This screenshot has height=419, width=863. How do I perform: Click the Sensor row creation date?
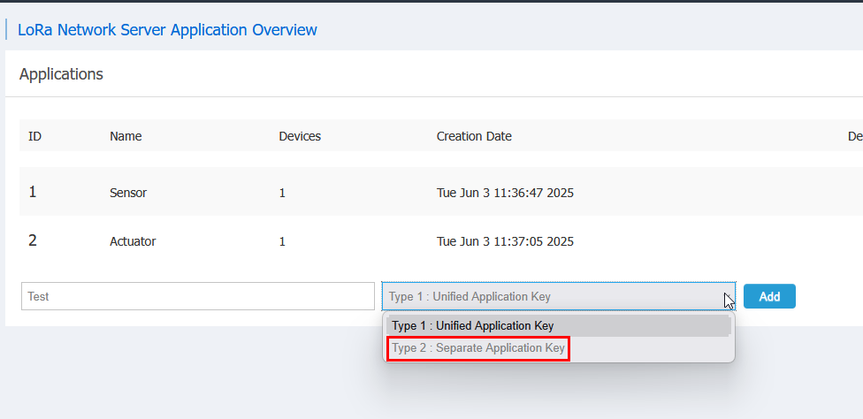pyautogui.click(x=505, y=192)
